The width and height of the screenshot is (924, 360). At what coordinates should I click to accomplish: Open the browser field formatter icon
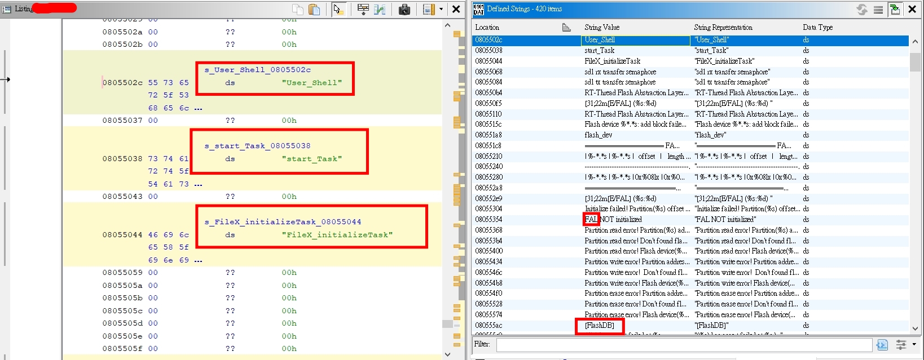[363, 9]
